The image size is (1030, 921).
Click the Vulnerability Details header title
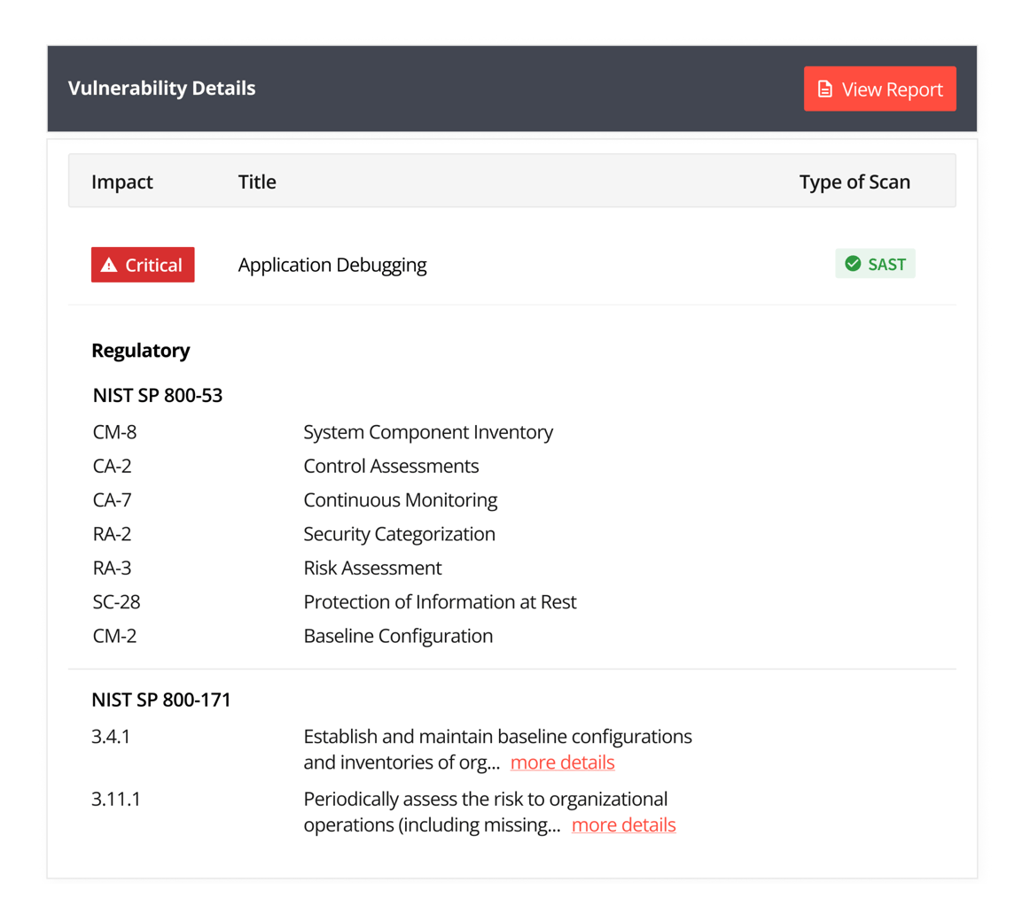[161, 88]
